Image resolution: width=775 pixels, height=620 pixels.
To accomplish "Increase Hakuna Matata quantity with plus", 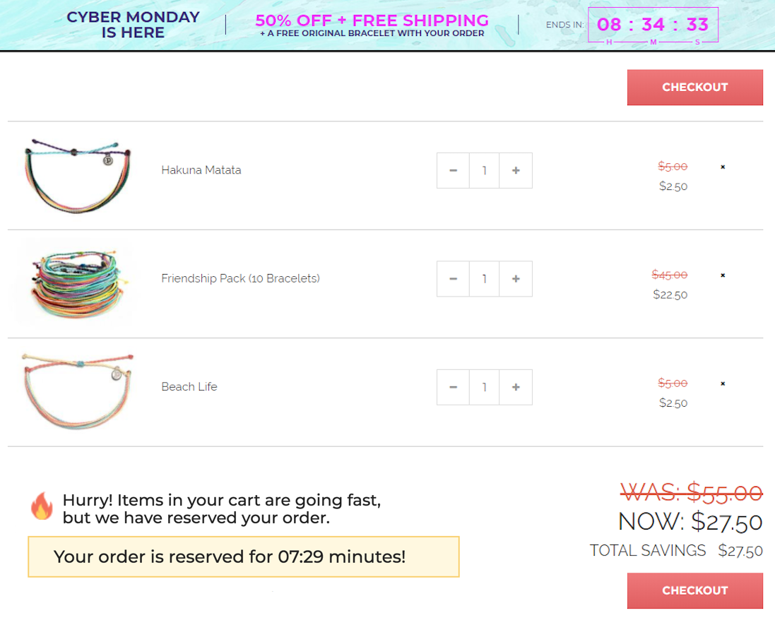I will click(x=516, y=170).
